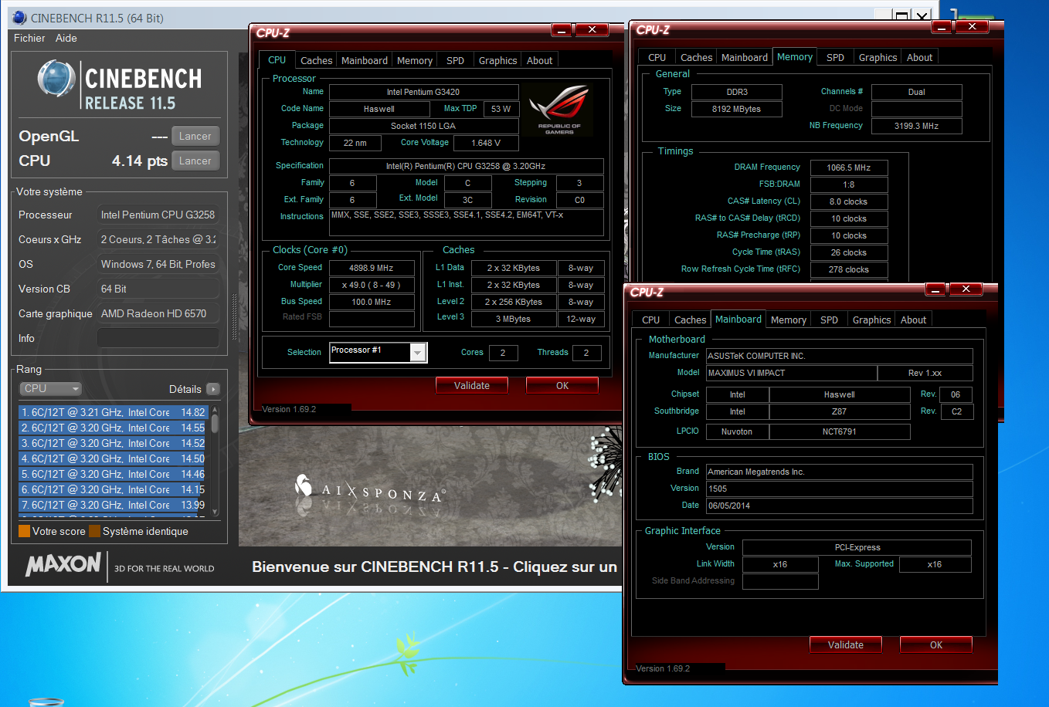The height and width of the screenshot is (707, 1049).
Task: Click the Core Speed value 4898.9 MHz
Action: tap(372, 268)
